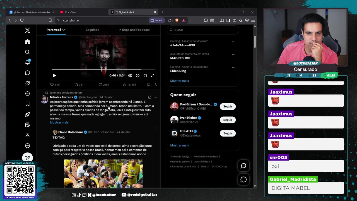Open Brave Rewards triangle icon

184,20
